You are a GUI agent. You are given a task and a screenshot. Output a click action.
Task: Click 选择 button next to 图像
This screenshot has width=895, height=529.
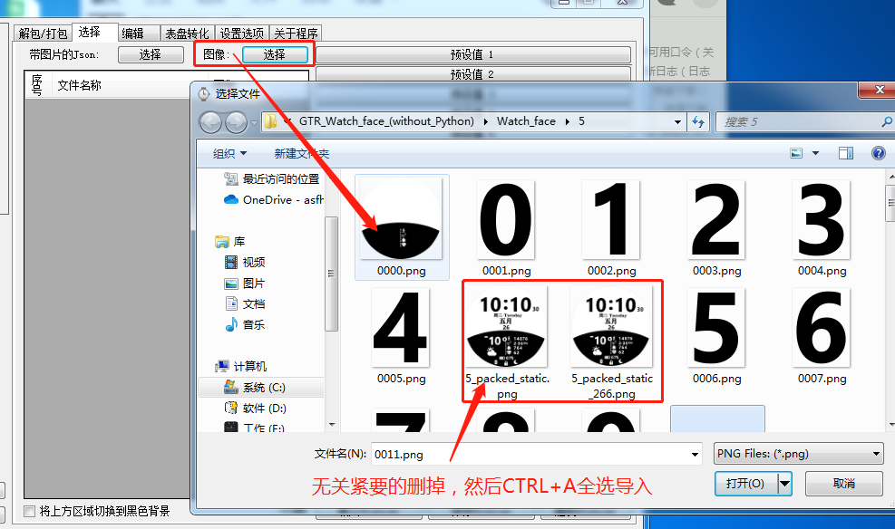(275, 54)
